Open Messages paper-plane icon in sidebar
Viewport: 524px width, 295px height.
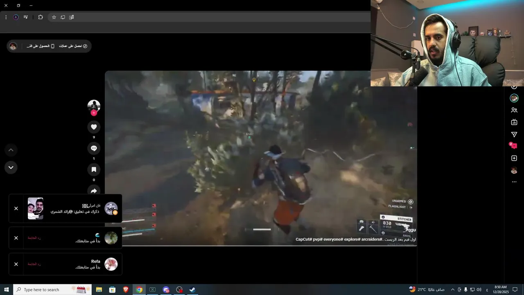pos(514,134)
